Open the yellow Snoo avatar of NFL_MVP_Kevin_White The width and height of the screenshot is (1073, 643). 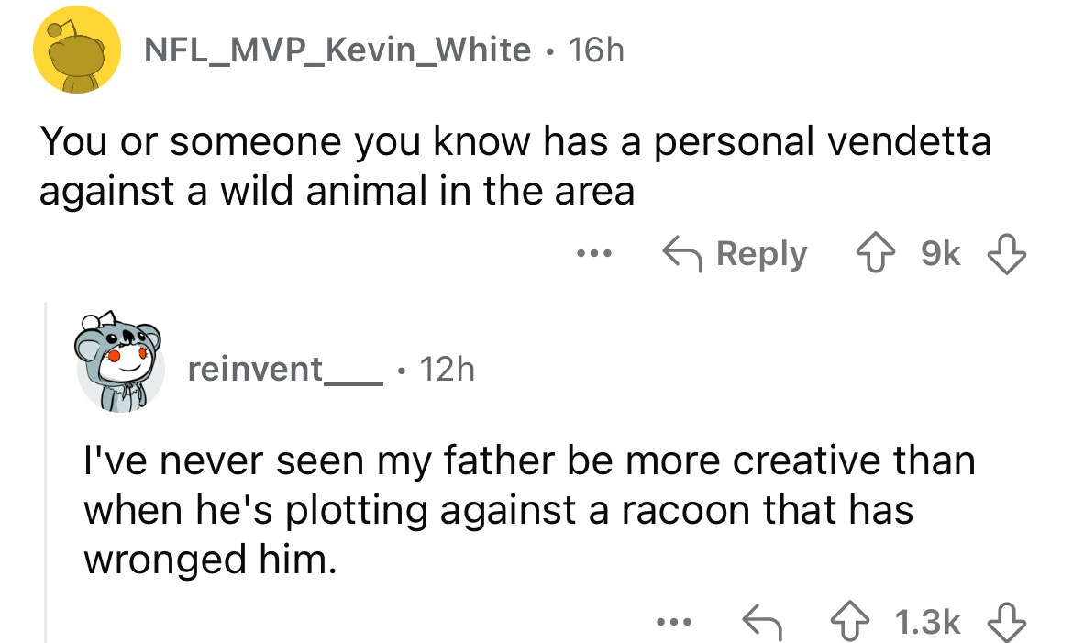(79, 50)
